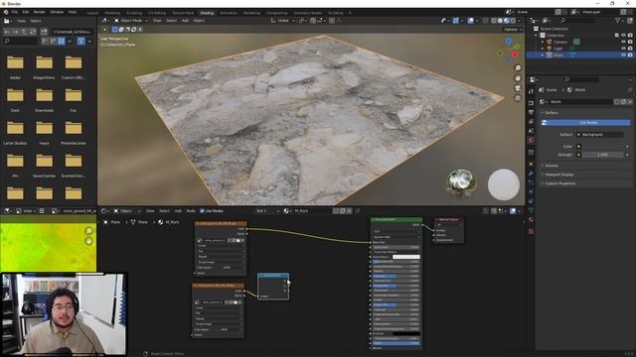636x357 pixels.
Task: Click the red X axis on navigation gizmo
Action: pyautogui.click(x=515, y=55)
